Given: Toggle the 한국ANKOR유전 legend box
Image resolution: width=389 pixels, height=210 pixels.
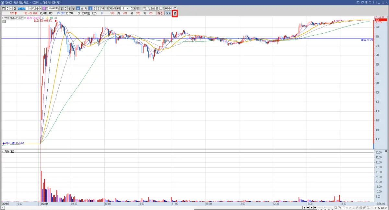Looking at the screenshot, I should pyautogui.click(x=3, y=18).
